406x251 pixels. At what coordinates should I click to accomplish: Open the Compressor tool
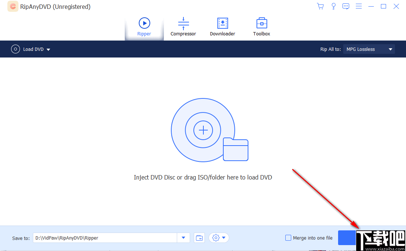183,27
